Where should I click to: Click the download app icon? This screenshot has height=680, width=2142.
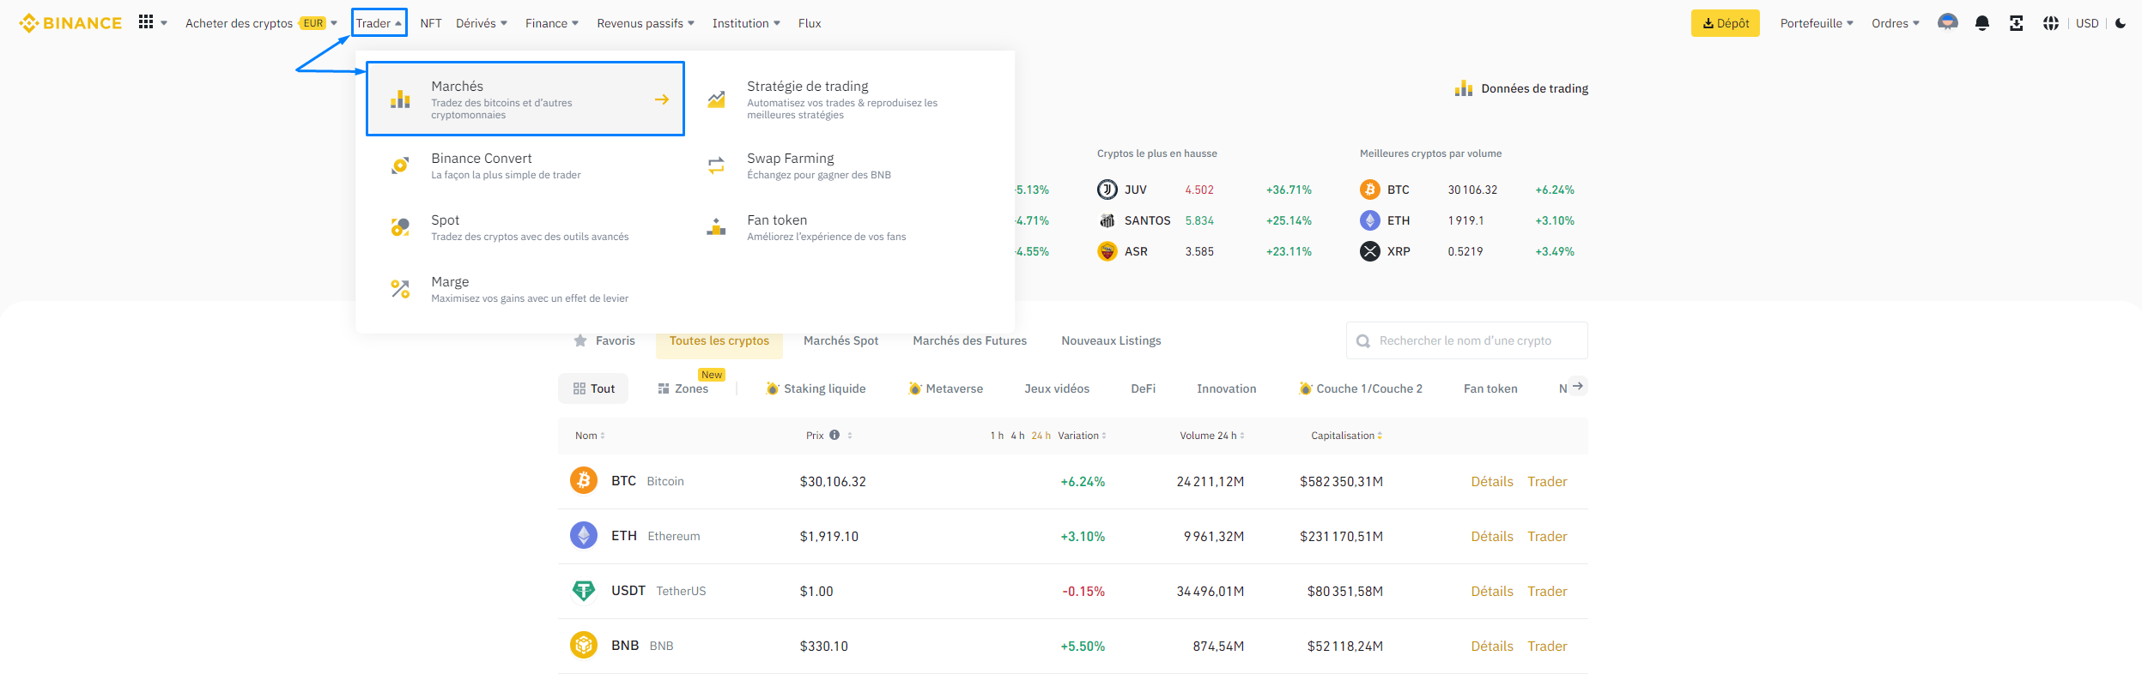point(2016,23)
